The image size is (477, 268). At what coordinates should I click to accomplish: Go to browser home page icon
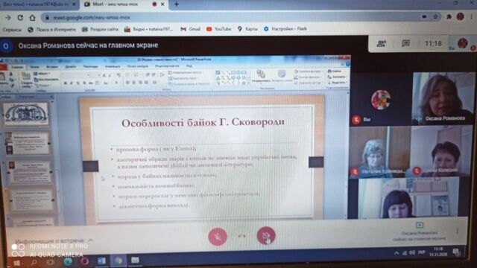point(32,18)
